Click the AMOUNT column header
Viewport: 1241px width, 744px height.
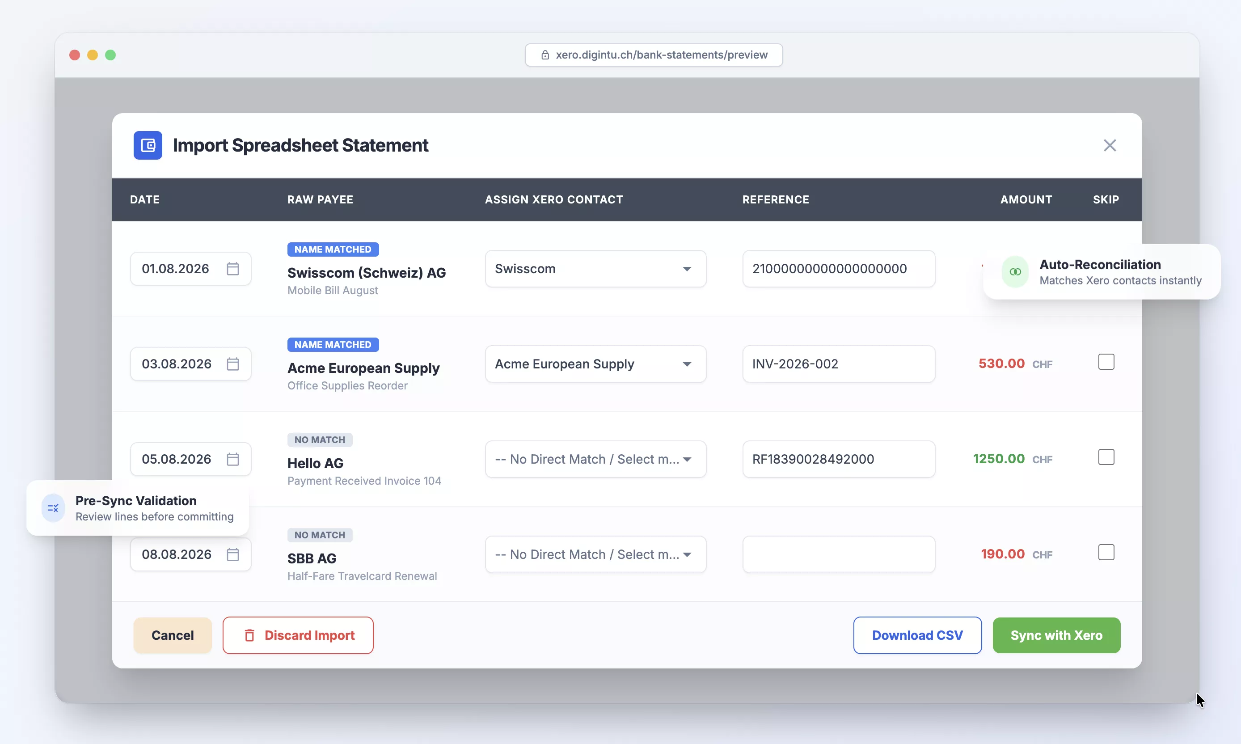click(1026, 199)
